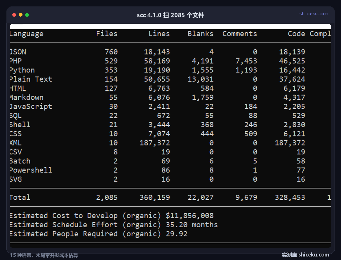This screenshot has width=341, height=260.
Task: Click PHP files count '529'
Action: click(x=111, y=61)
